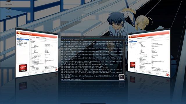Click the Welcome page icon in left window tree
Viewport: 186px width, 104px height.
pos(19,38)
